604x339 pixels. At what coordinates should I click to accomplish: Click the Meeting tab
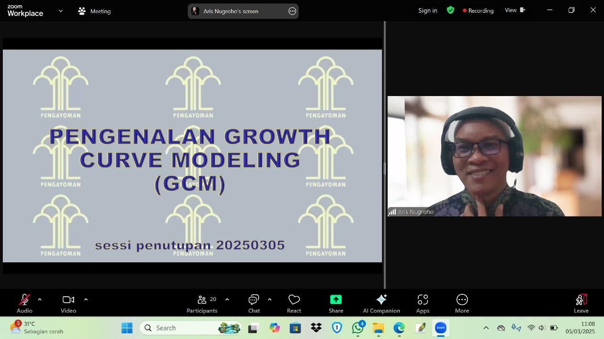(x=94, y=11)
